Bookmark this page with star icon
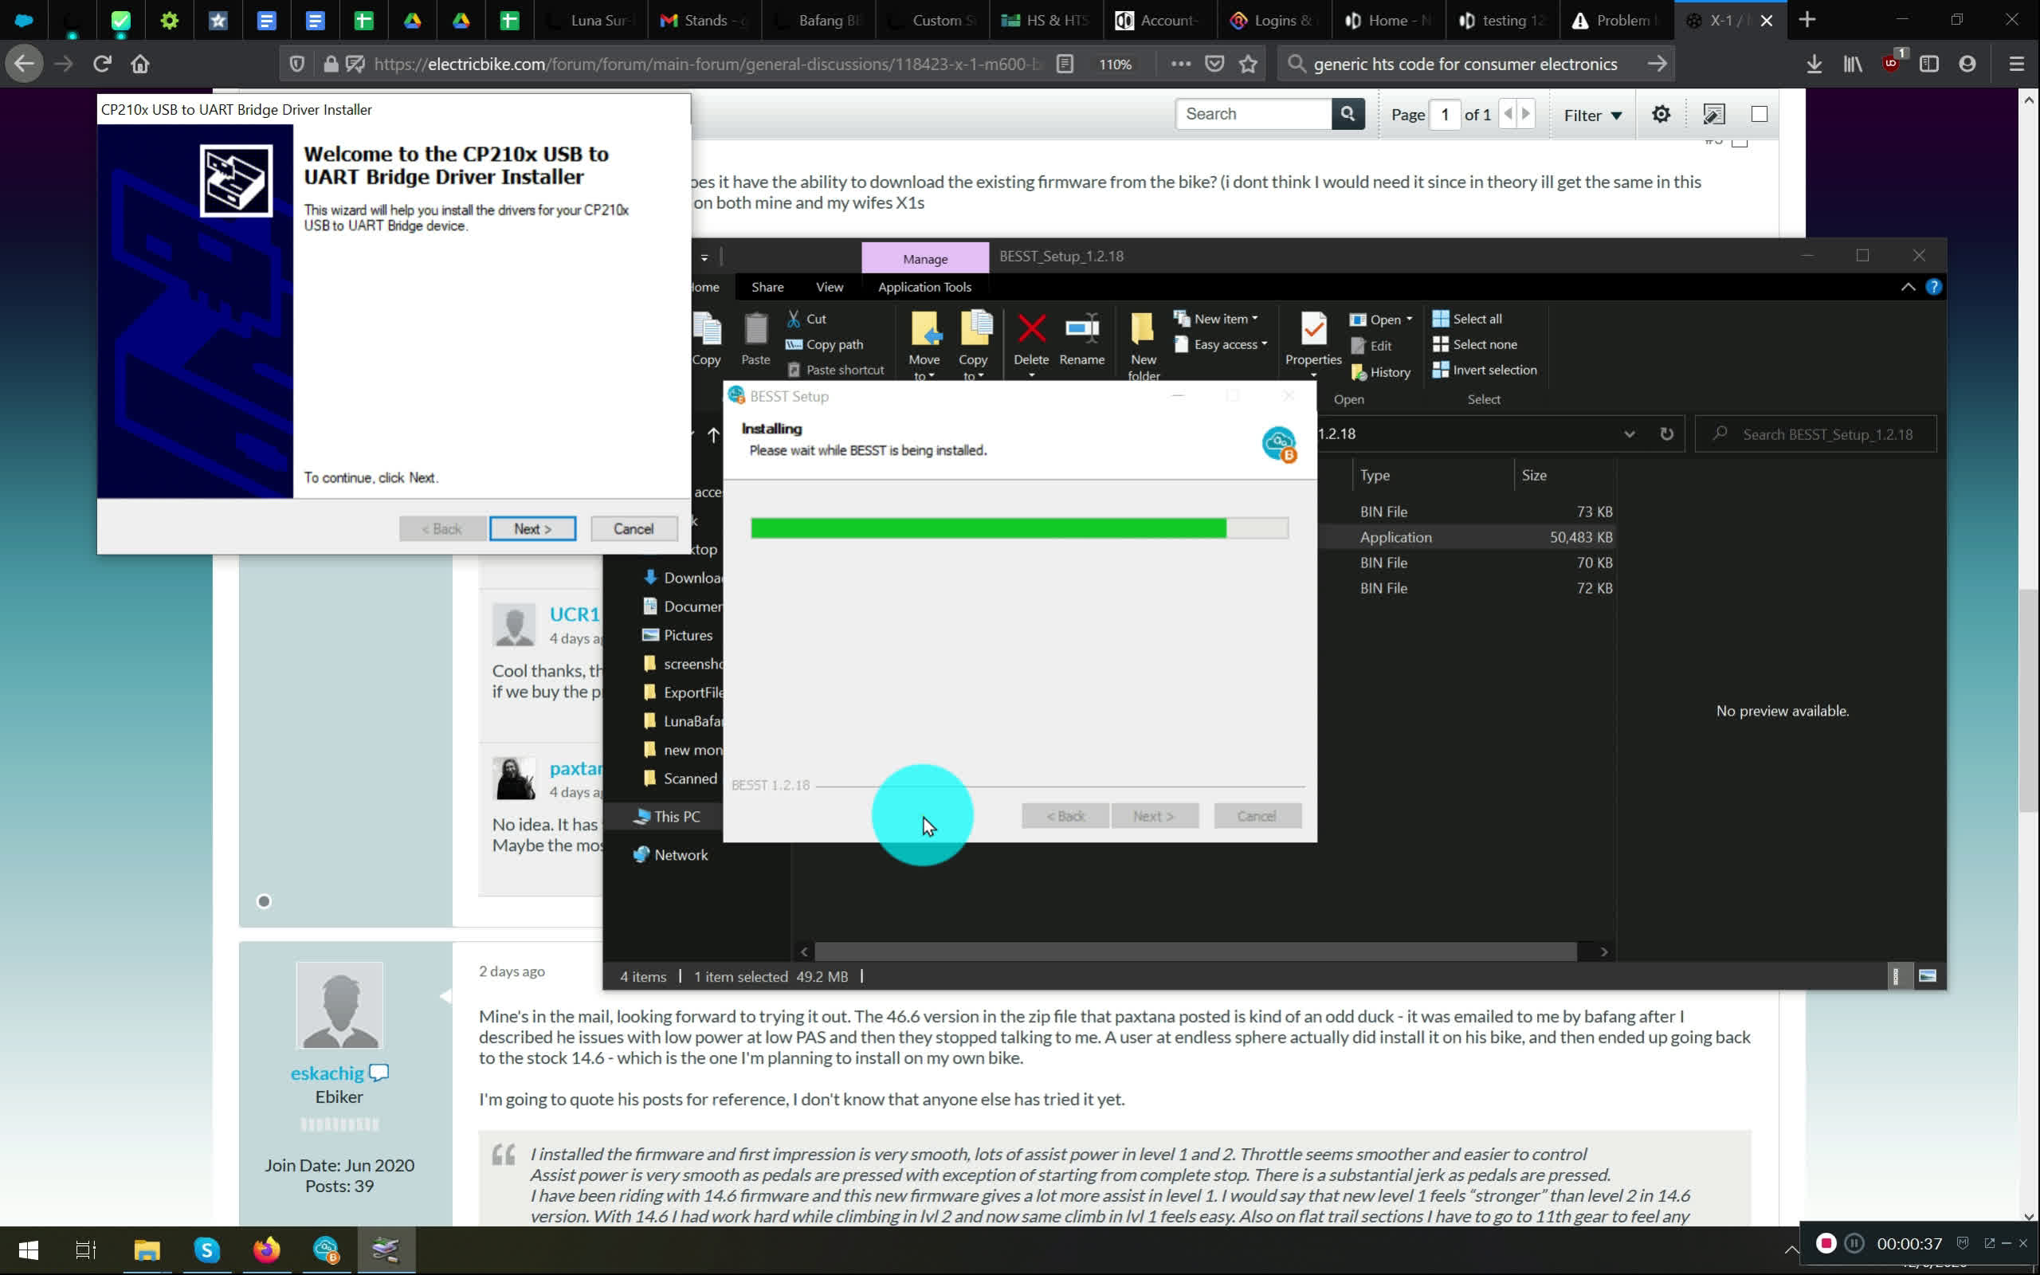Screen dimensions: 2040x1275 1249,64
